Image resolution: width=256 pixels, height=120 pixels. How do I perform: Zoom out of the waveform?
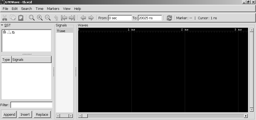(x=48, y=18)
